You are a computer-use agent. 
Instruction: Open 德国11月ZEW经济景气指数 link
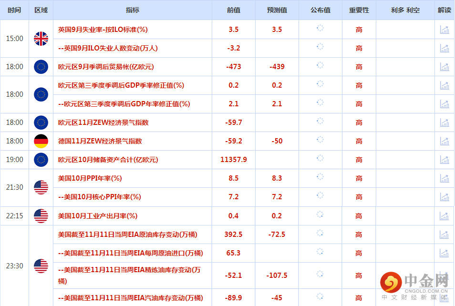point(100,141)
